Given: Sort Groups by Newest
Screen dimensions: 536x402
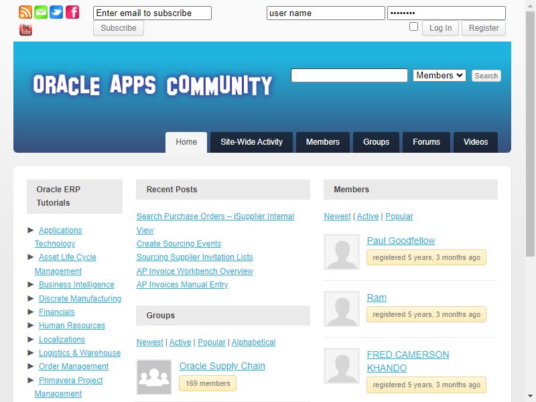Looking at the screenshot, I should click(x=149, y=342).
